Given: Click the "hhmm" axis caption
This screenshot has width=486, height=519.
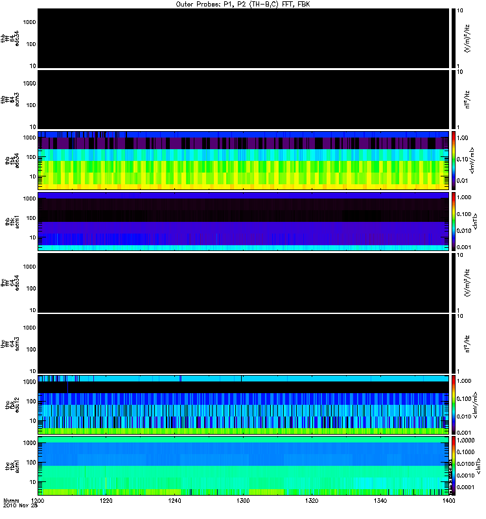Looking at the screenshot, I should point(11,500).
